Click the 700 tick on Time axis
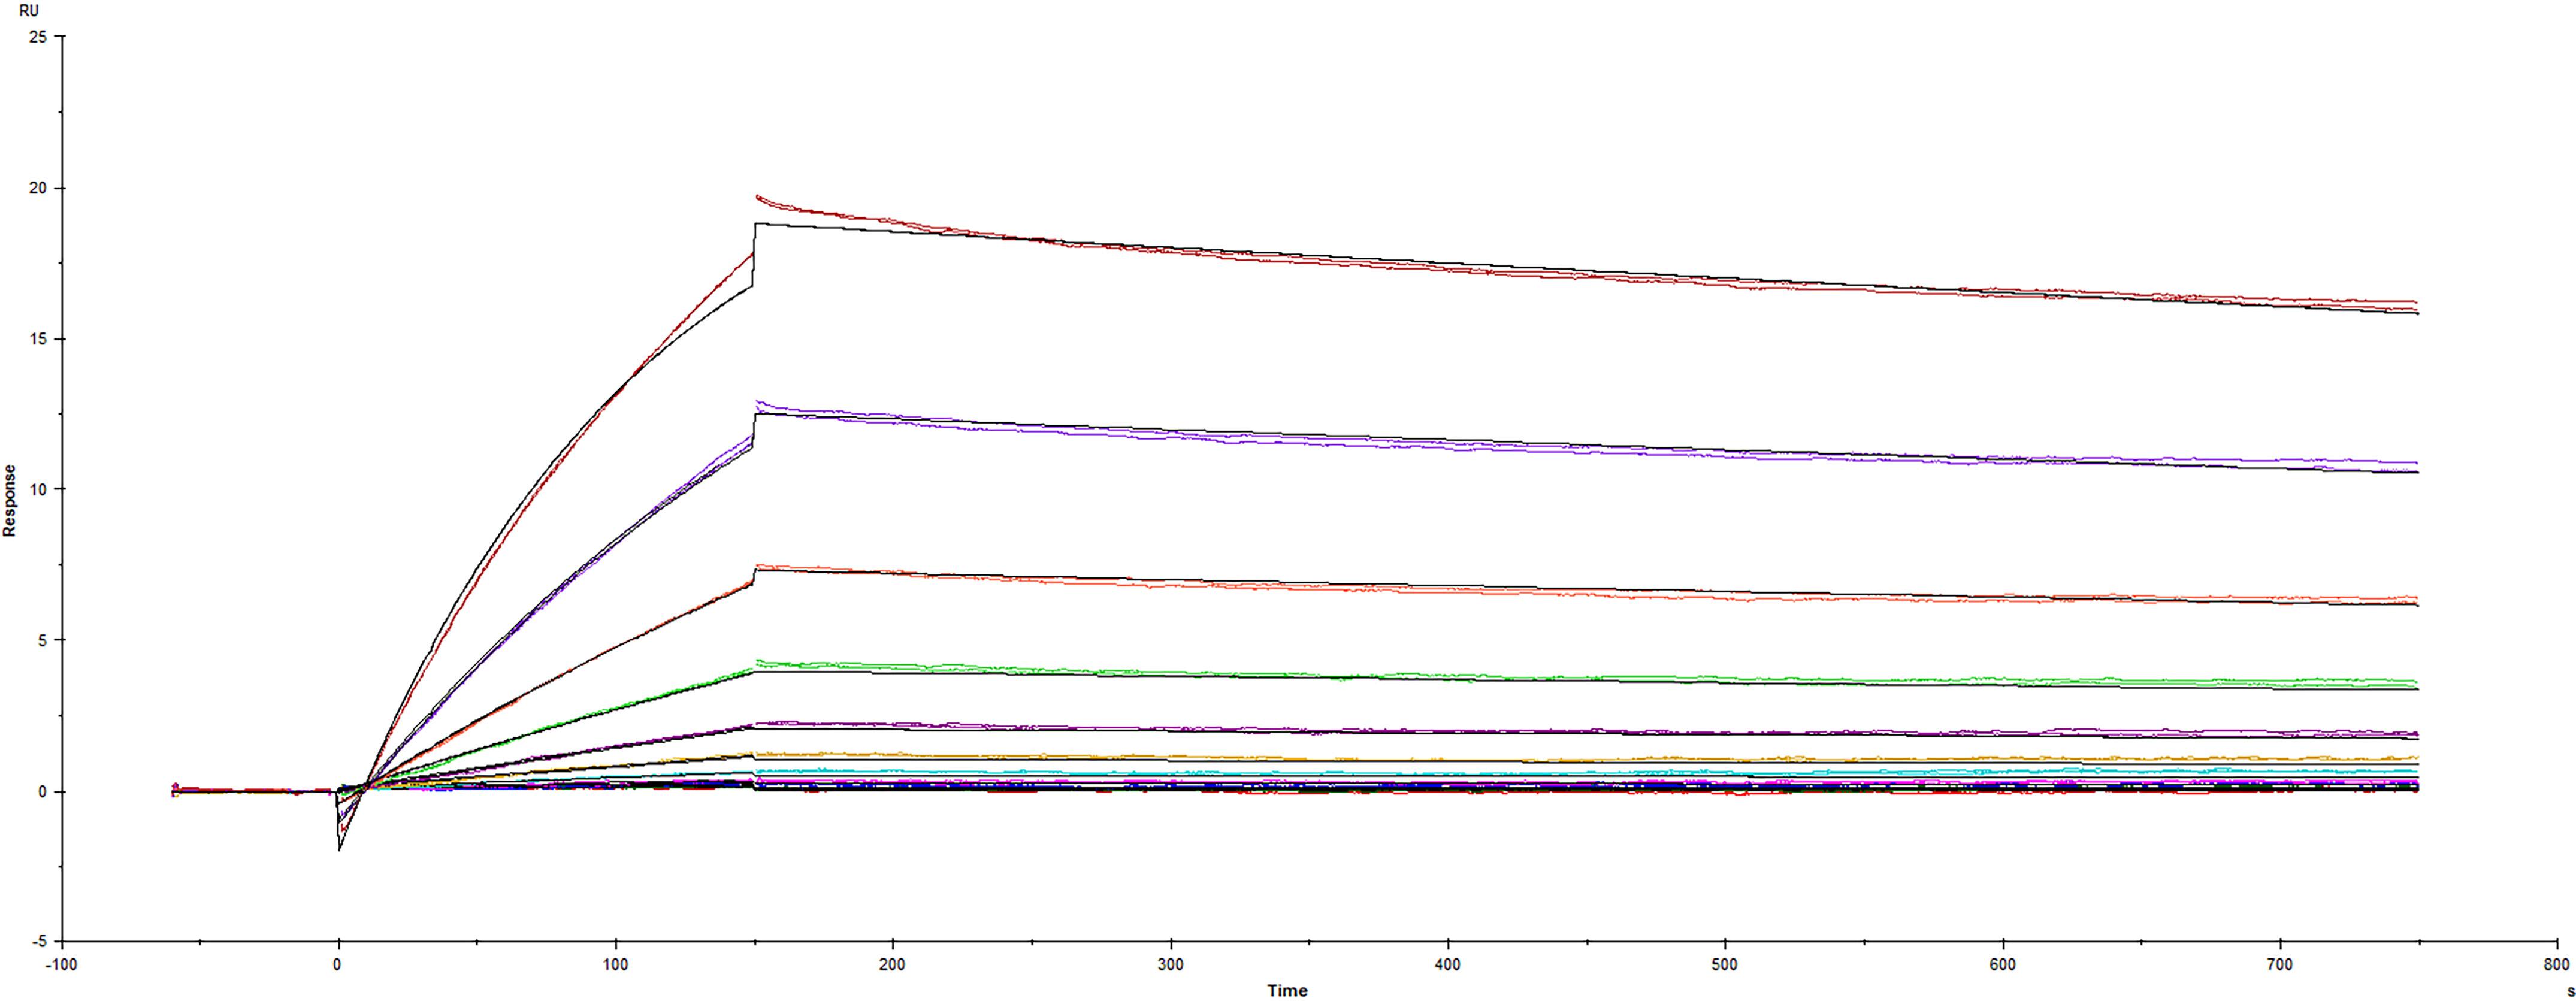Viewport: 2576px width, 1001px height. (2279, 965)
